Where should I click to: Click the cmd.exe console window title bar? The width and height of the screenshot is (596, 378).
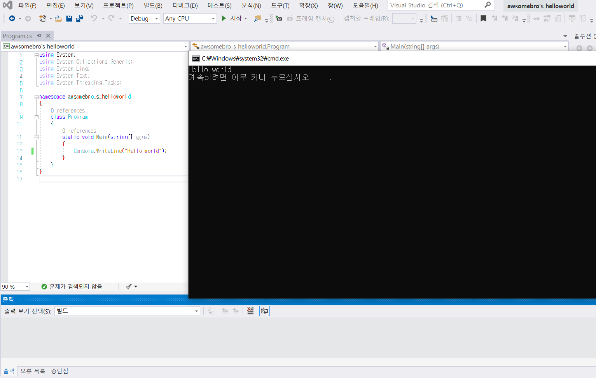(392, 59)
